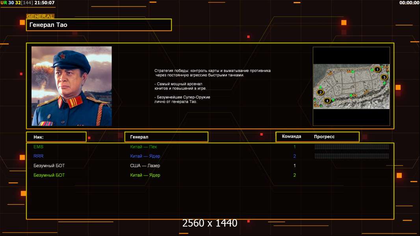Click the RRR loading progress bar
The height and width of the screenshot is (236, 420).
pos(352,156)
